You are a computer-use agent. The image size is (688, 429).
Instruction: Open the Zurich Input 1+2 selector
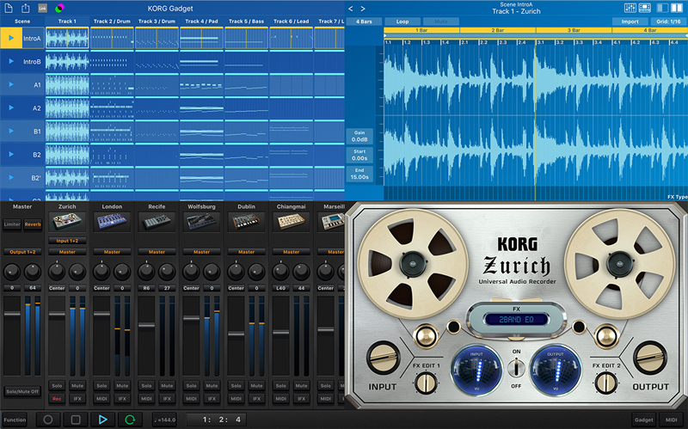tap(67, 241)
